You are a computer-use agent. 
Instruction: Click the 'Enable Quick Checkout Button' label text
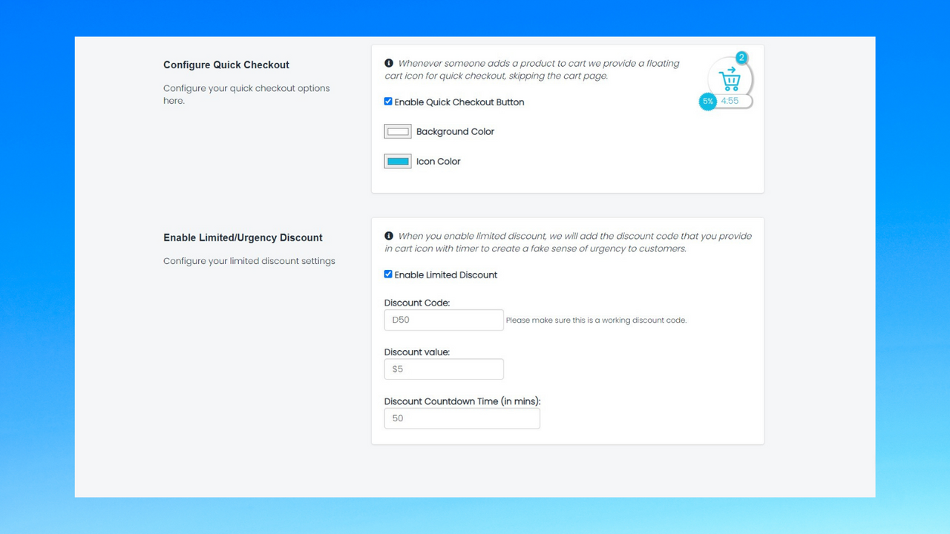coord(459,102)
